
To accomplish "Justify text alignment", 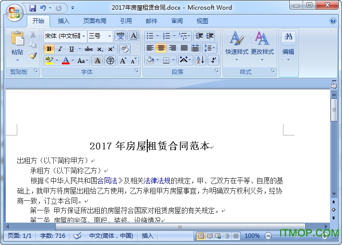I will (184, 48).
